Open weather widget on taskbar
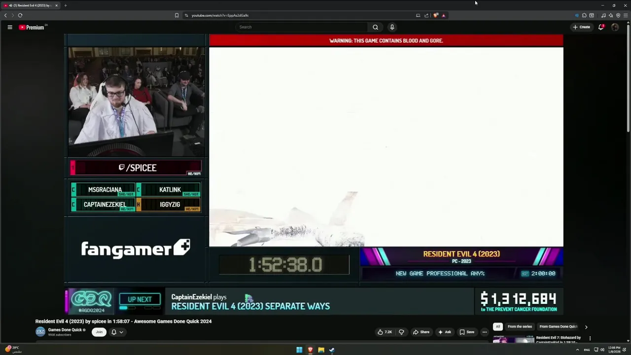Screen dimensions: 631x355 (13, 350)
